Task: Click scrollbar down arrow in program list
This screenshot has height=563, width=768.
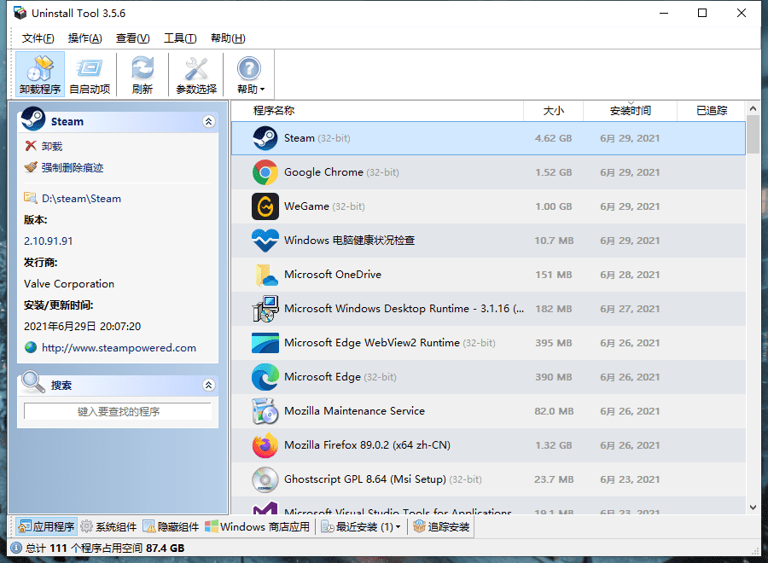Action: pyautogui.click(x=753, y=508)
